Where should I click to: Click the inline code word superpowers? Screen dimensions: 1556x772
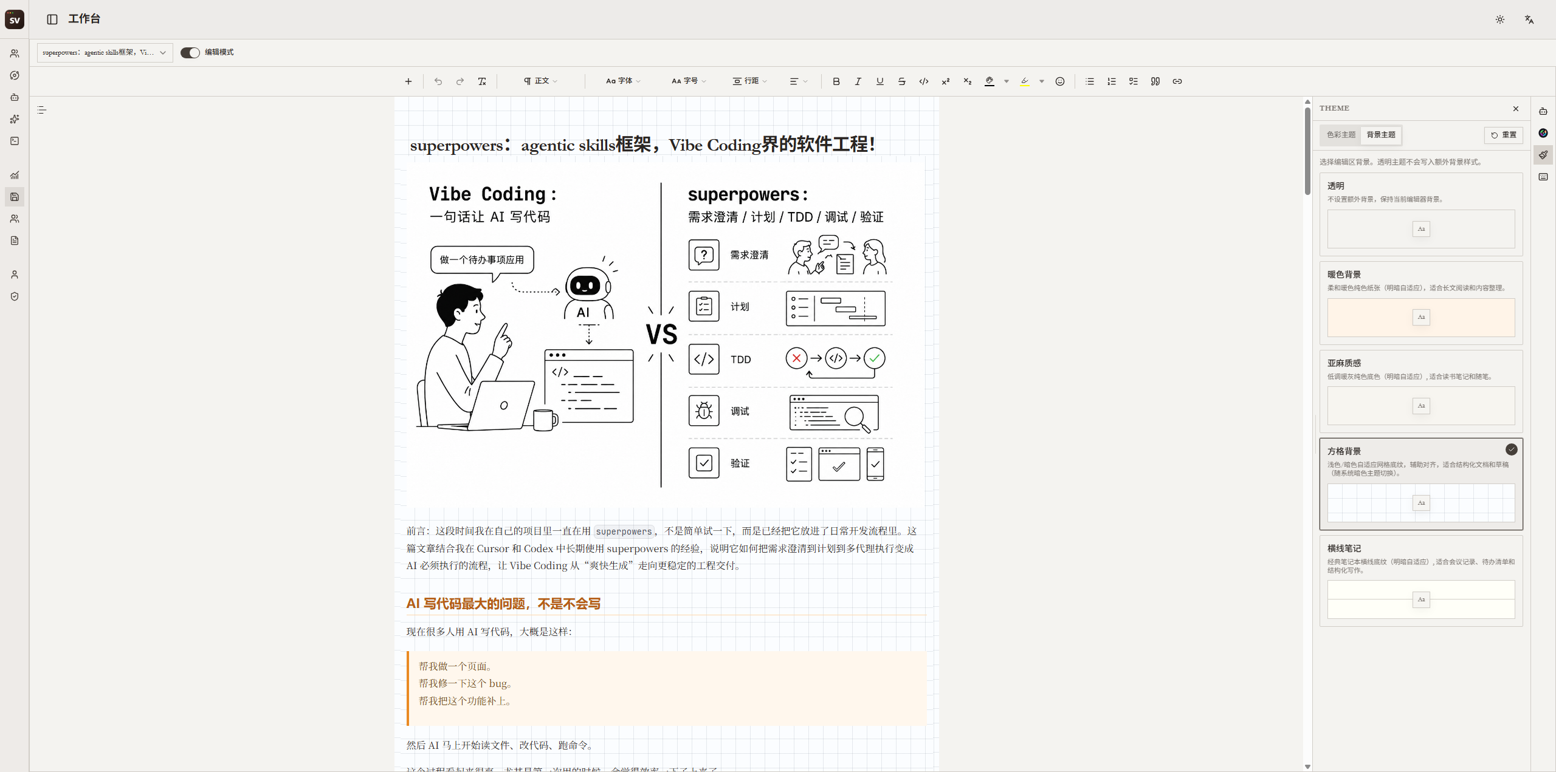click(x=624, y=531)
